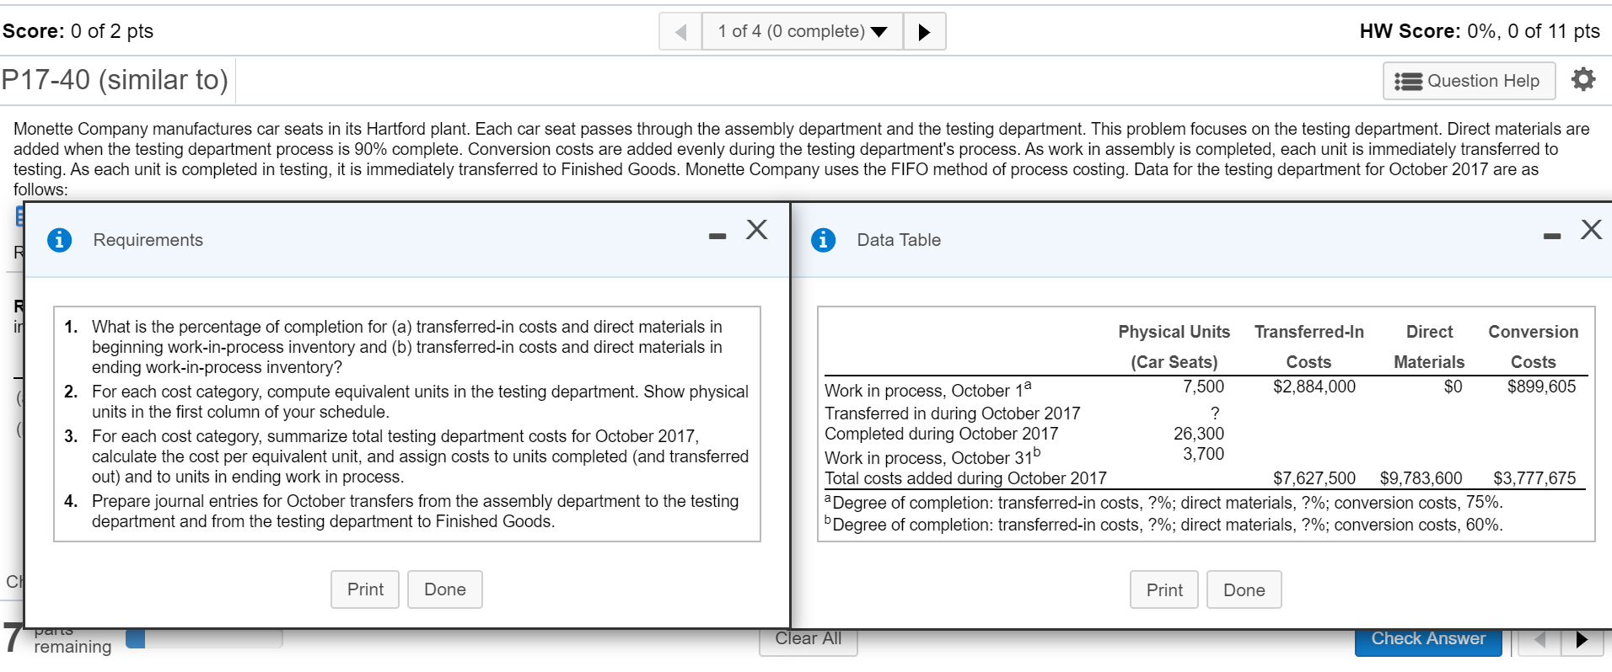
Task: Click the Check Answer button
Action: [1428, 642]
